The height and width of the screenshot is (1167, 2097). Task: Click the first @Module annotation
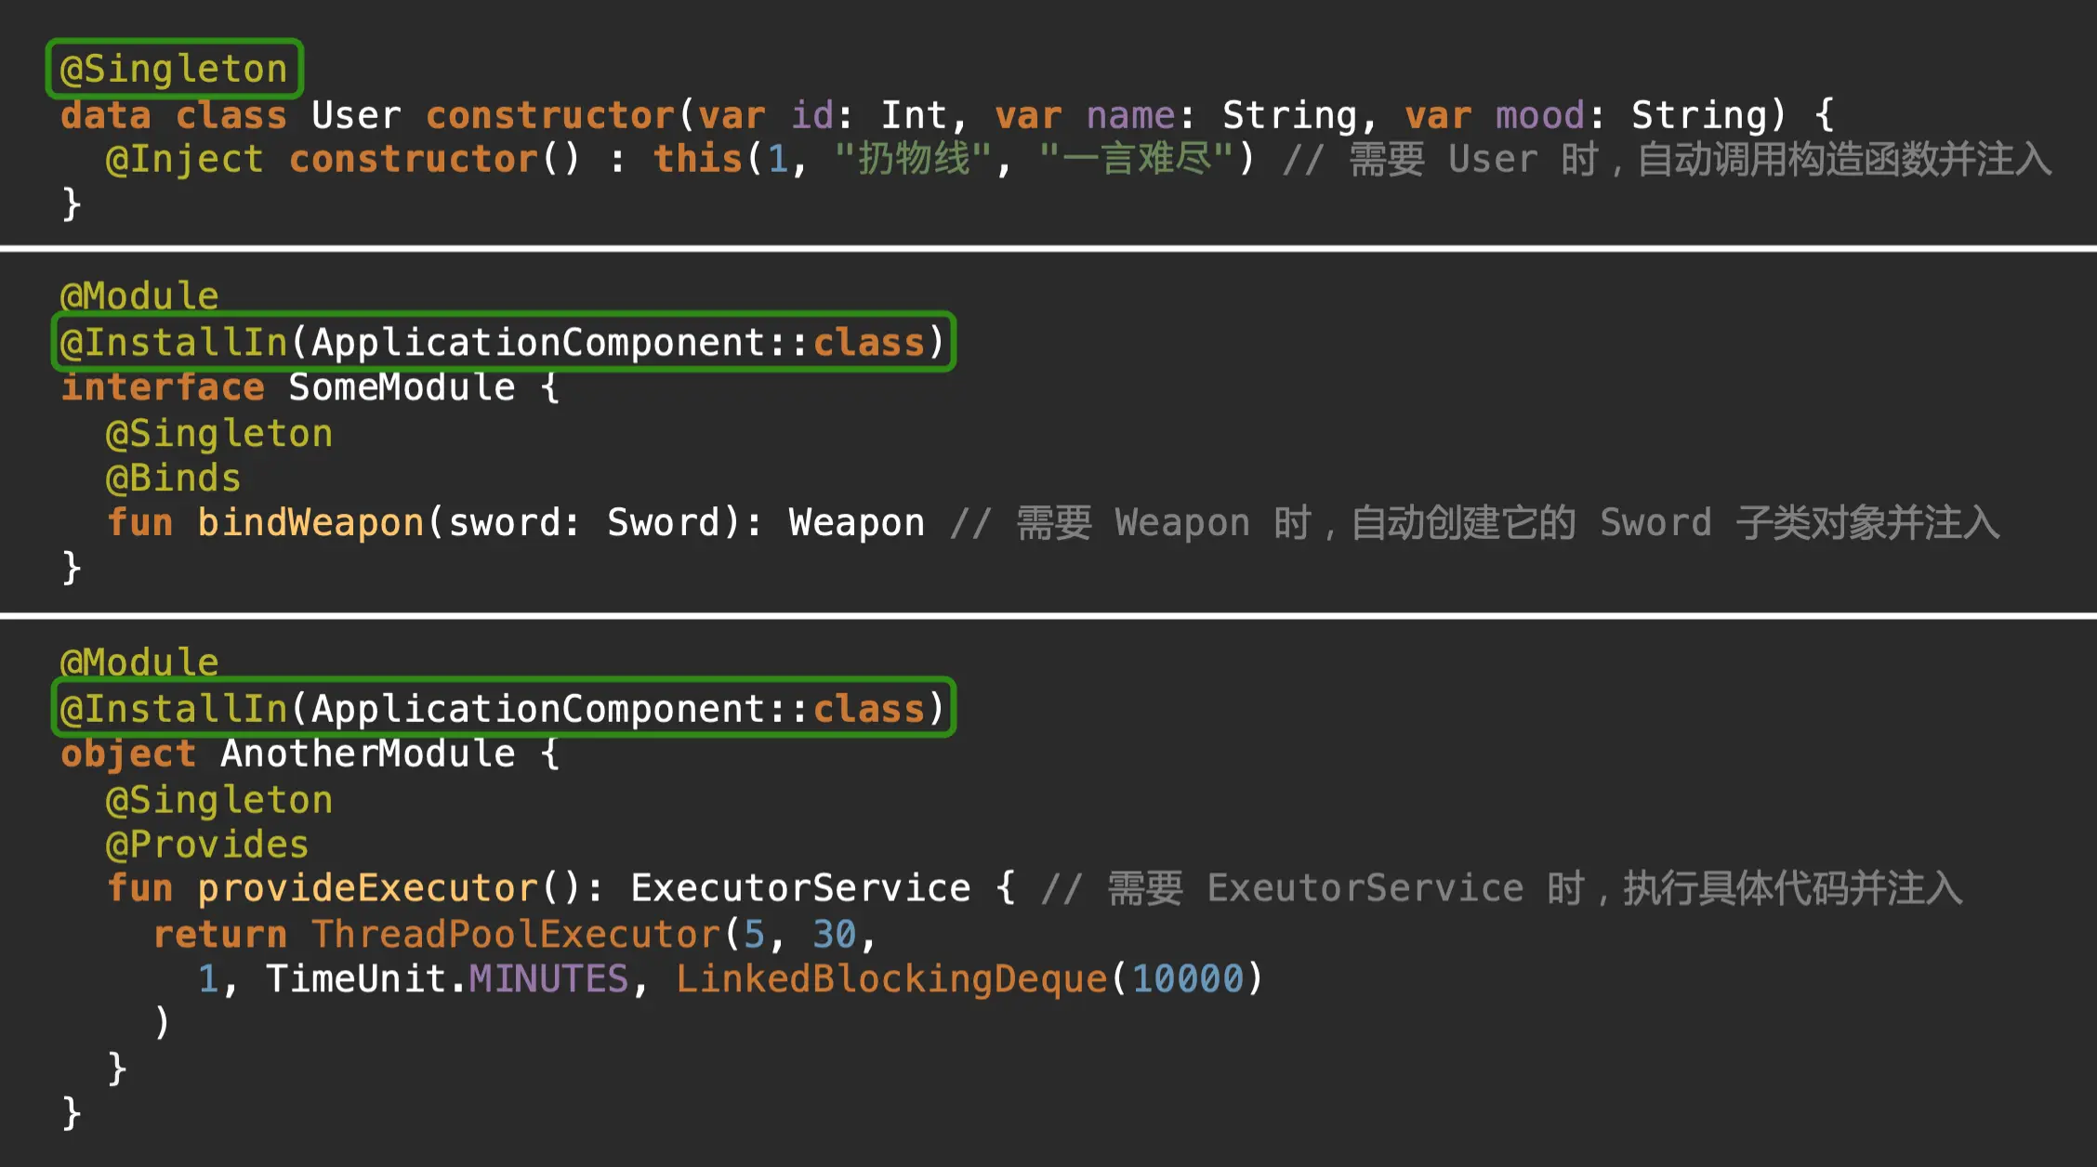coord(139,295)
